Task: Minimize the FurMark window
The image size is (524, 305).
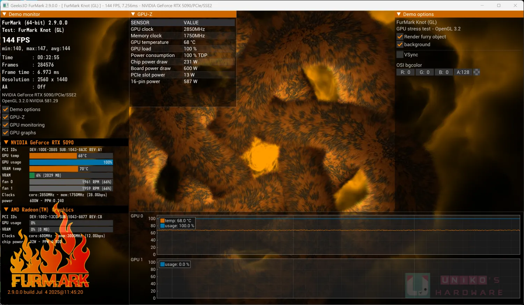Action: click(482, 6)
